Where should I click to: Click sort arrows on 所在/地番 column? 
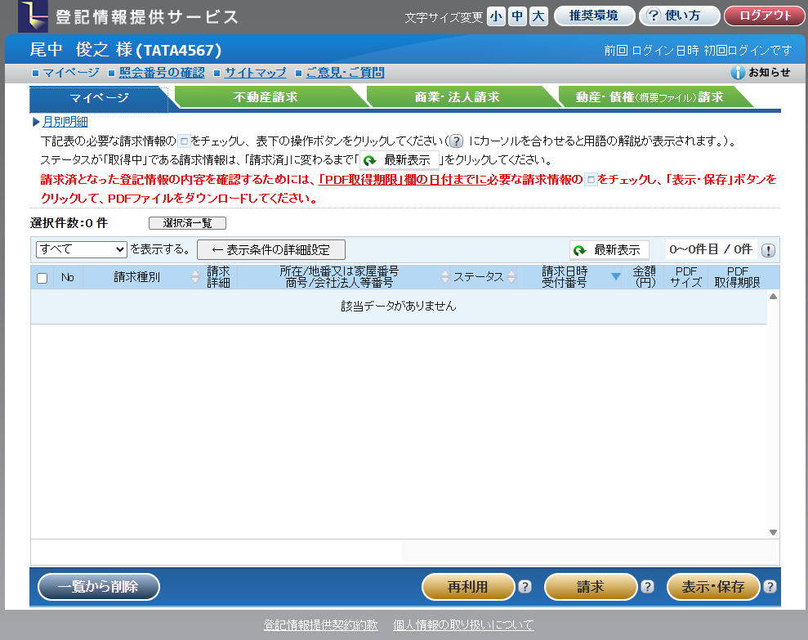tap(445, 277)
